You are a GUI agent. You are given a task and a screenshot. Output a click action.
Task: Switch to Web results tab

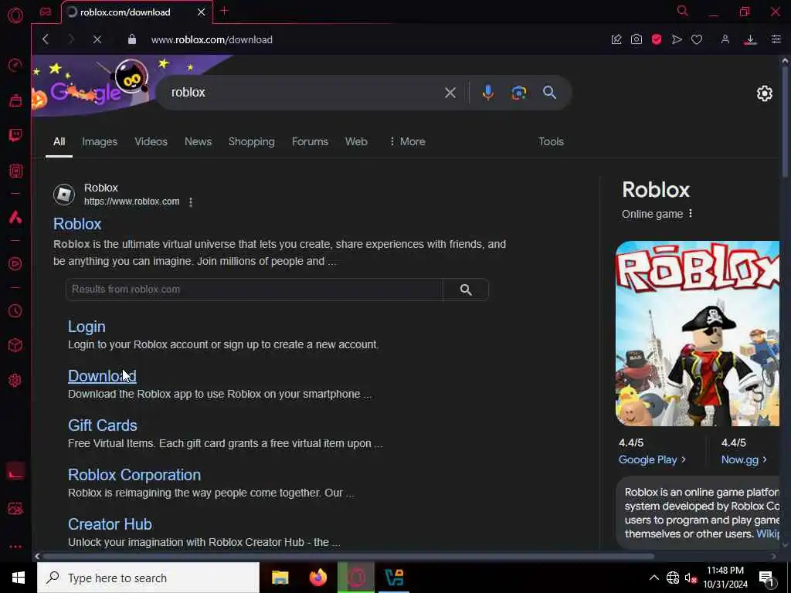(x=356, y=142)
